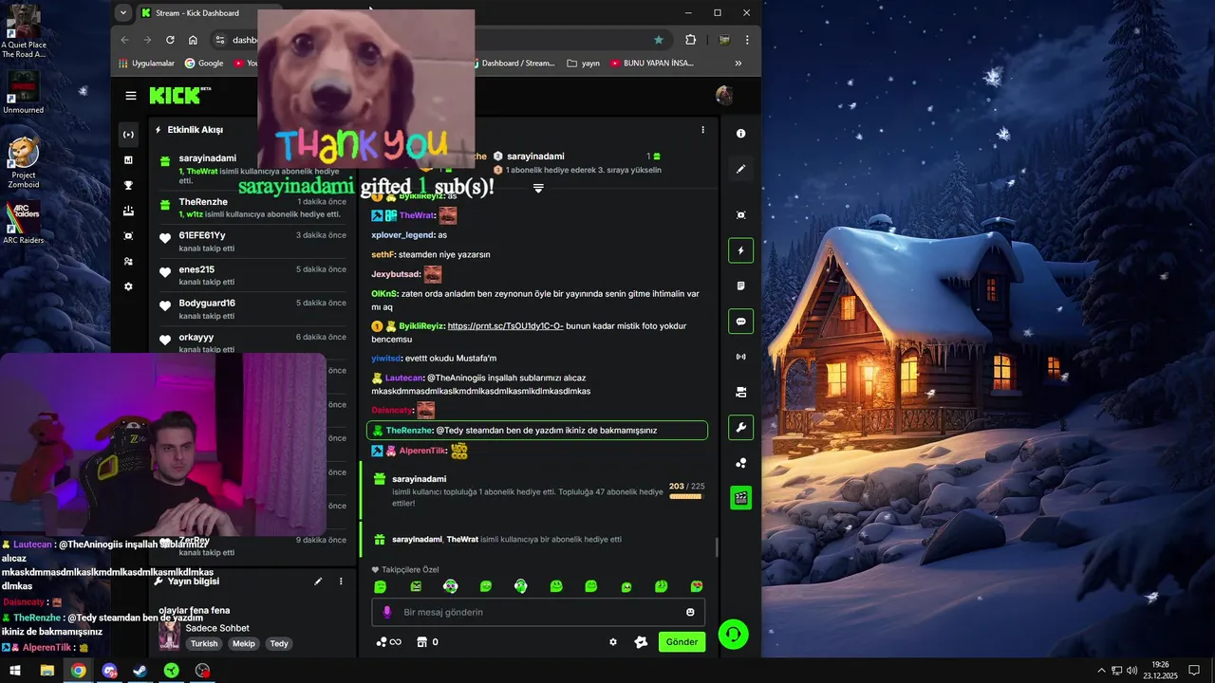Open chat settings gear beside Gönder
This screenshot has width=1215, height=683.
(x=613, y=642)
